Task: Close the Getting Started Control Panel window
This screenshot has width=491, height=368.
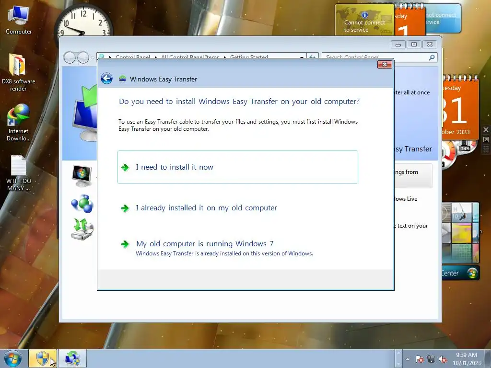Action: (x=430, y=45)
